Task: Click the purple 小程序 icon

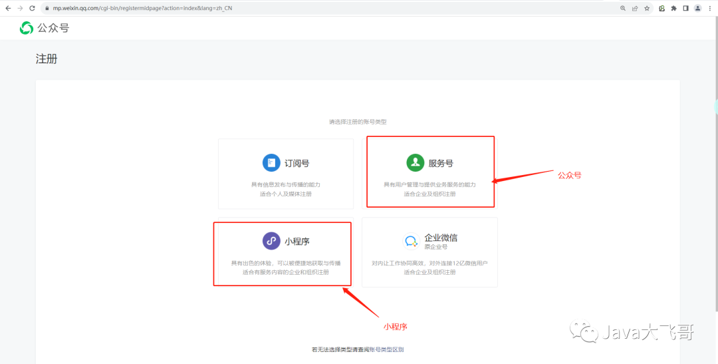Action: tap(271, 241)
